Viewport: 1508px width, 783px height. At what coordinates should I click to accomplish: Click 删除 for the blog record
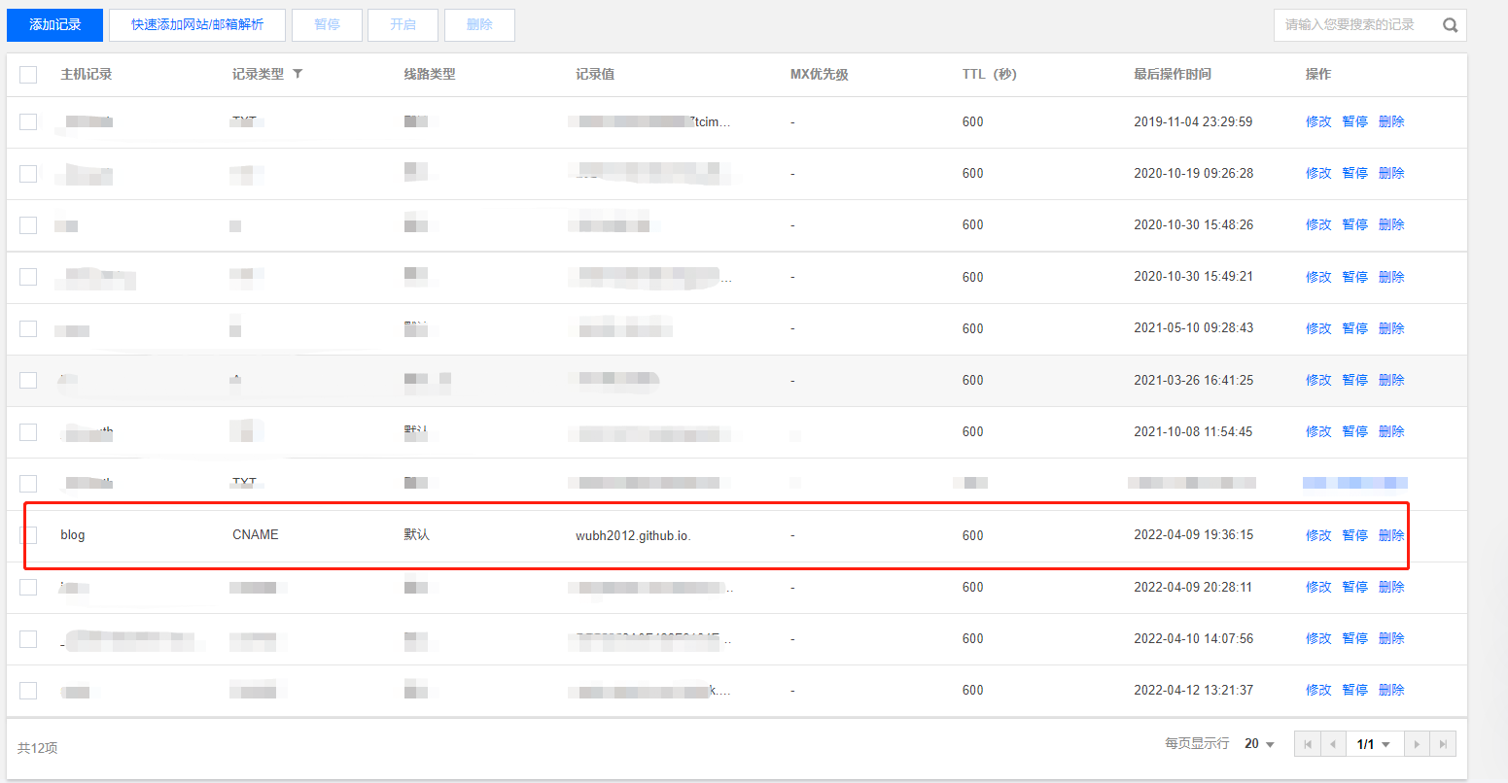click(1391, 535)
